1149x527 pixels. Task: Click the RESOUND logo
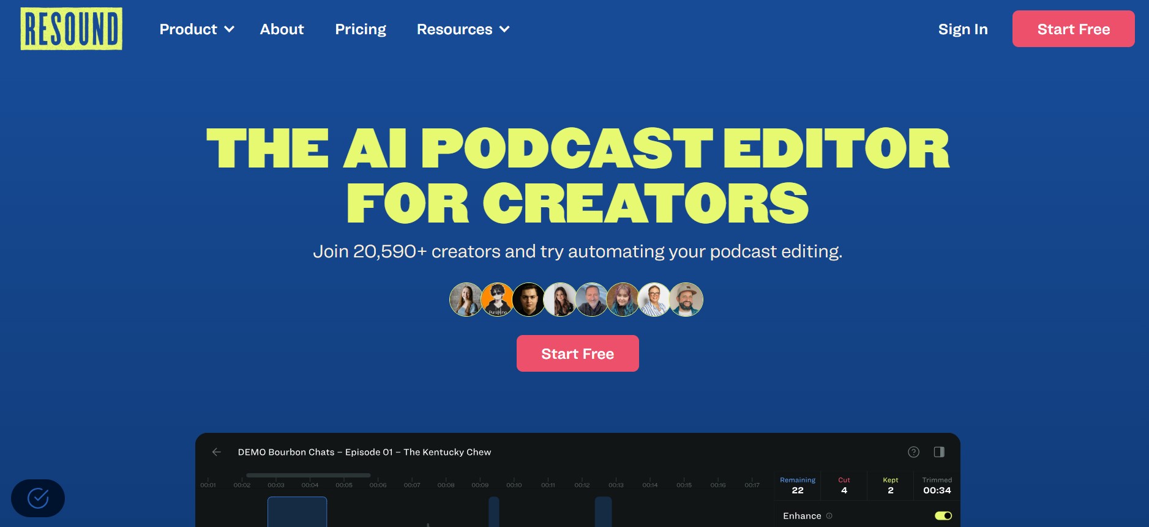(x=72, y=29)
